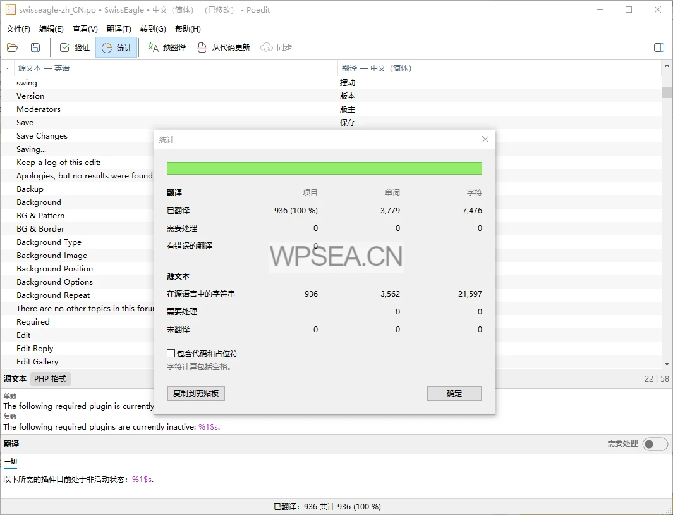Open the 翻译(T) menu
Image resolution: width=673 pixels, height=515 pixels.
pyautogui.click(x=119, y=29)
